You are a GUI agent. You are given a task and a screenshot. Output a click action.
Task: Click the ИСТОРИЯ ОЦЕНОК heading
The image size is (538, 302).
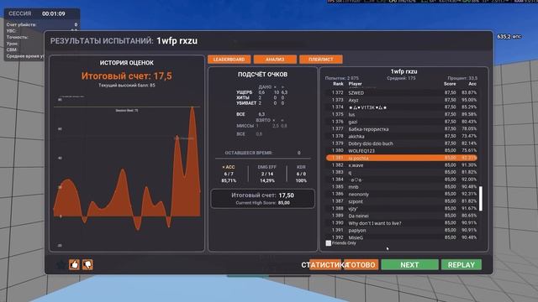click(x=127, y=63)
